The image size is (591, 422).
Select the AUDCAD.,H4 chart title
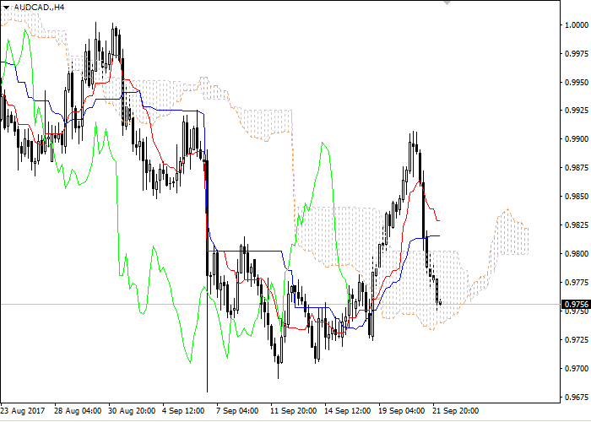click(39, 7)
